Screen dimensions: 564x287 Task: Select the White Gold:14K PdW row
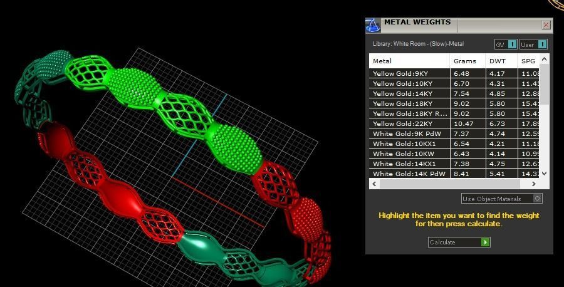454,174
